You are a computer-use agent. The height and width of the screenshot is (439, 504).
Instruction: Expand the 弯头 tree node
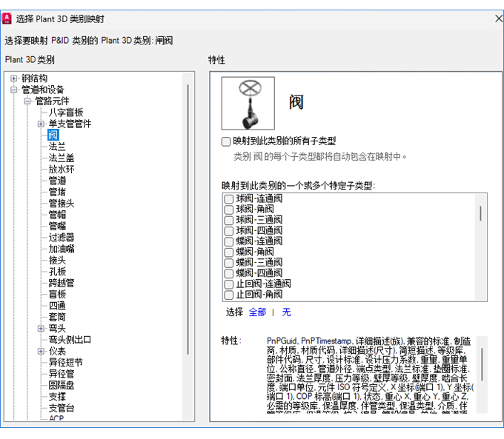coord(41,328)
